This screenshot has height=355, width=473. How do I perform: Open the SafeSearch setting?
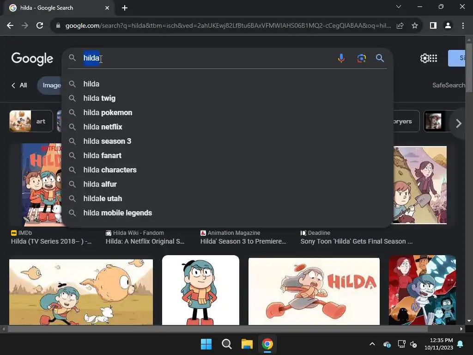coord(449,86)
